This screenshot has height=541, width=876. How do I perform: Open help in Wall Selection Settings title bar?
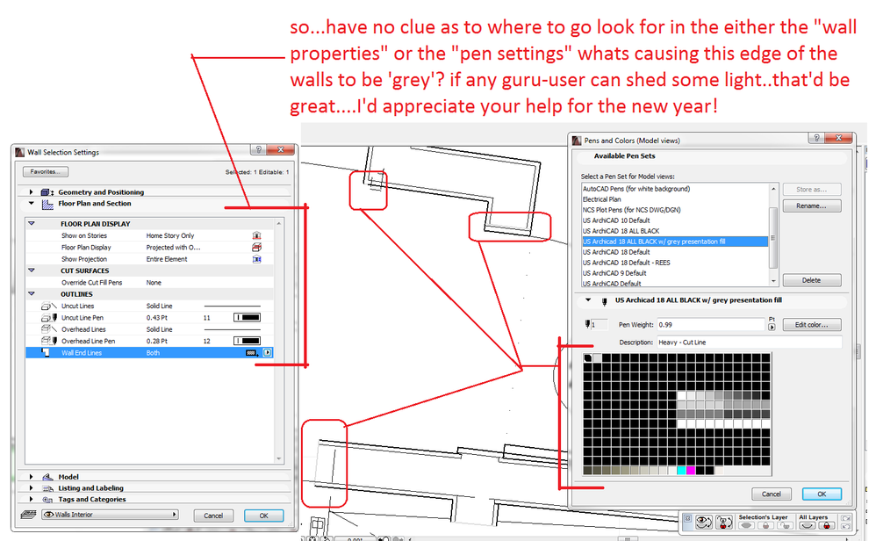point(258,149)
